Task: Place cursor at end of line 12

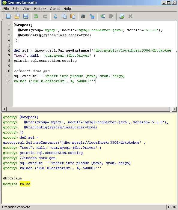Action: coord(96,81)
